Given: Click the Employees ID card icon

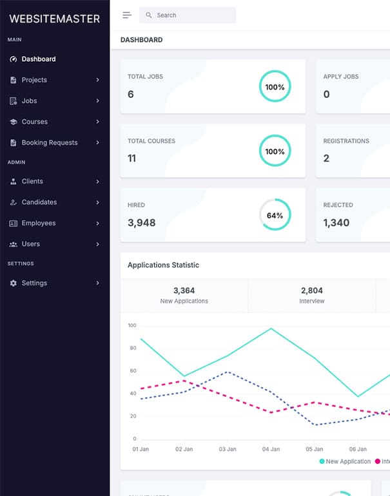Looking at the screenshot, I should click(14, 224).
